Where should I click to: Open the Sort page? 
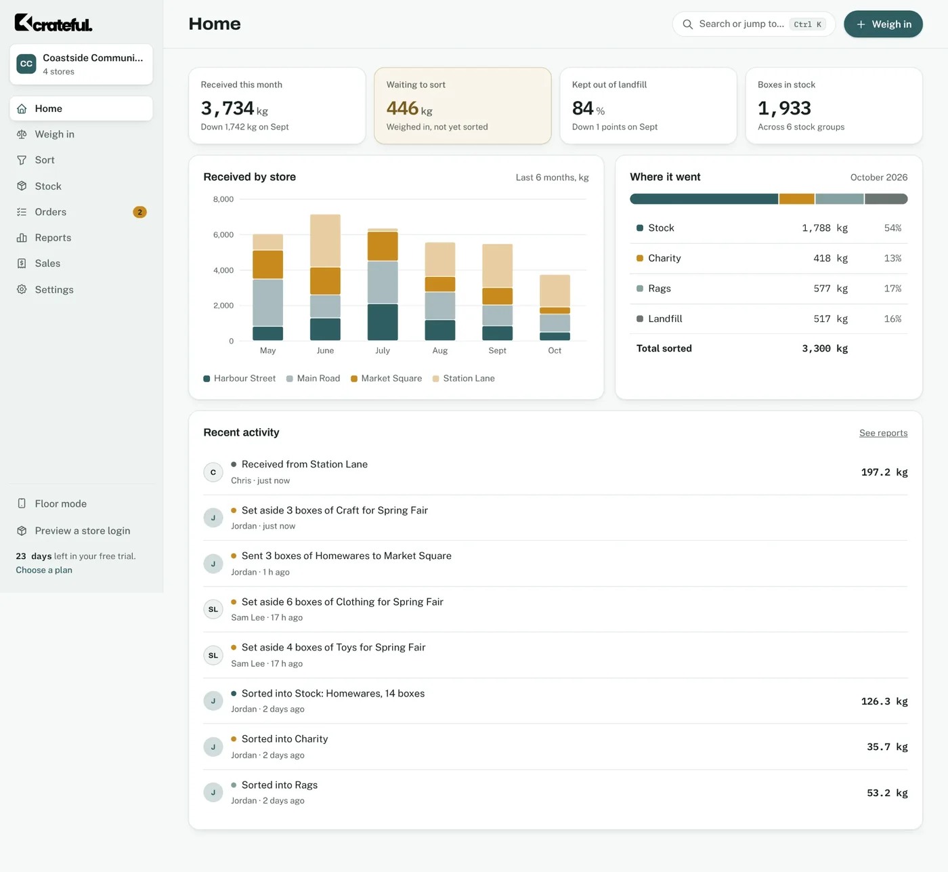(81, 160)
